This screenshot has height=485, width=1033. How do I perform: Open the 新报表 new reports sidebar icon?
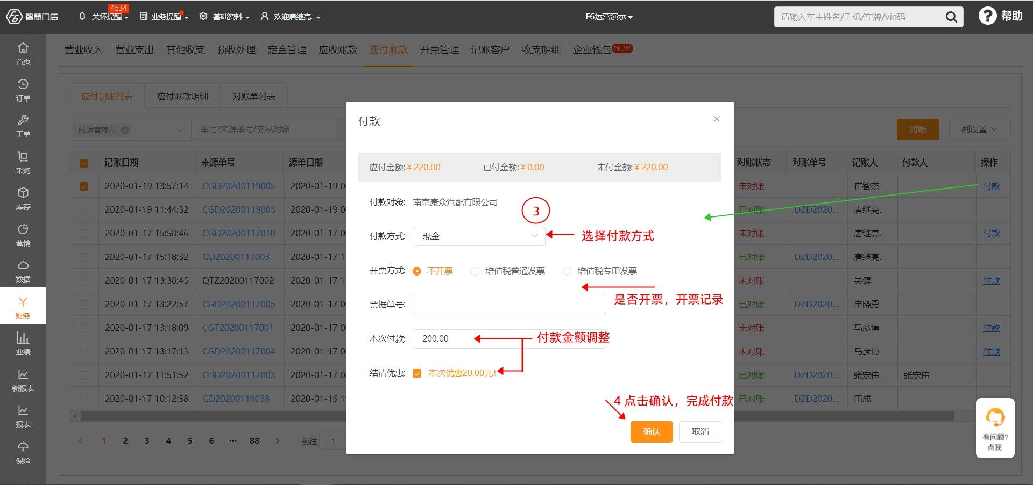point(23,374)
